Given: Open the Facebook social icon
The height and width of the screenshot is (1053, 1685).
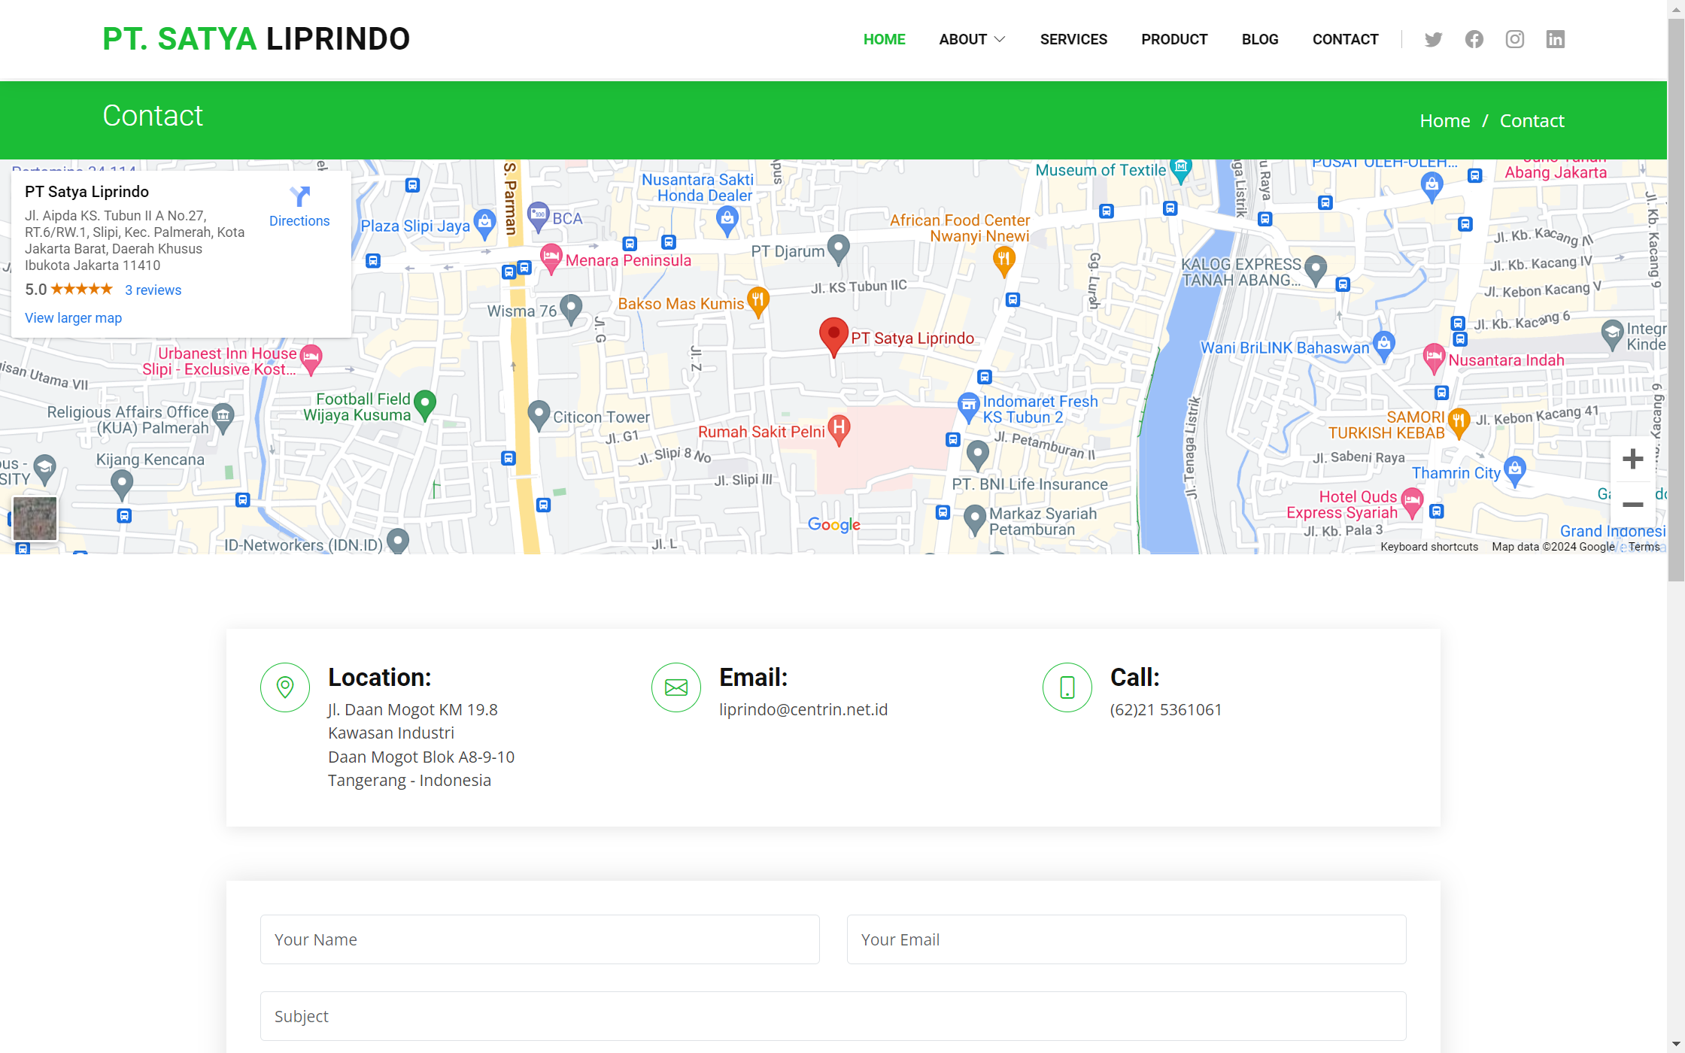Looking at the screenshot, I should pyautogui.click(x=1474, y=39).
